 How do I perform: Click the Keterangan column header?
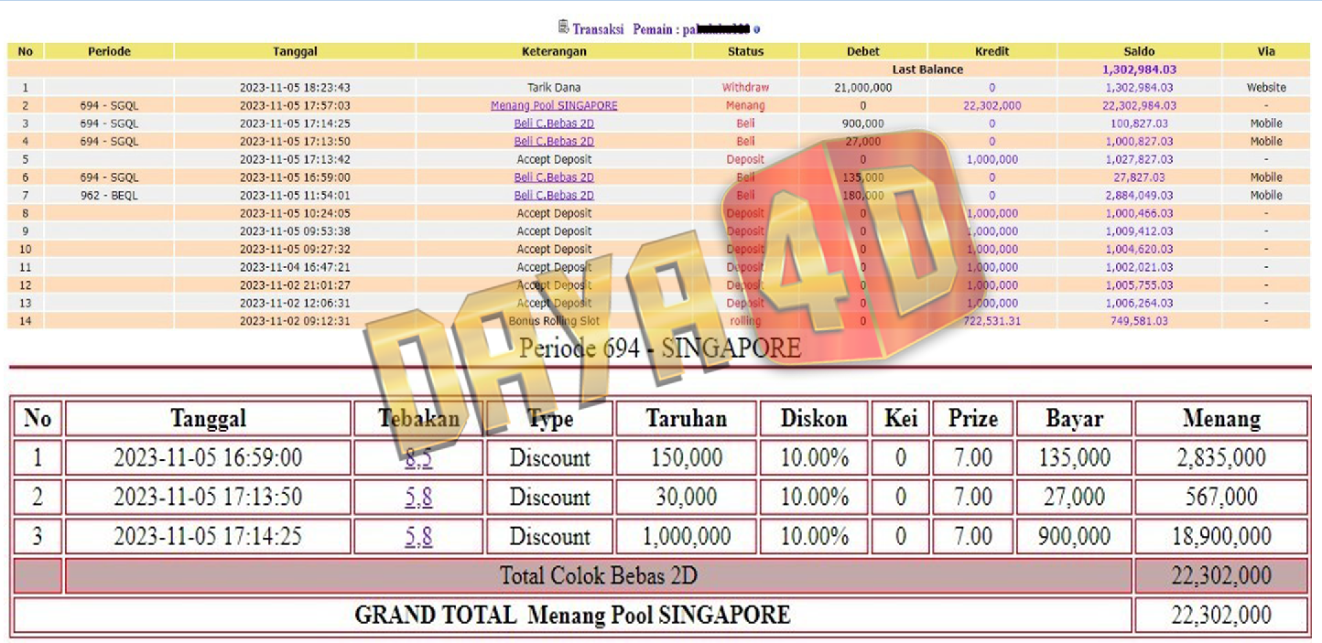click(x=554, y=52)
